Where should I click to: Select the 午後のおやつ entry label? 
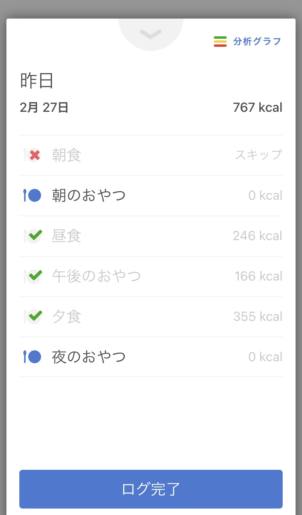(x=96, y=276)
